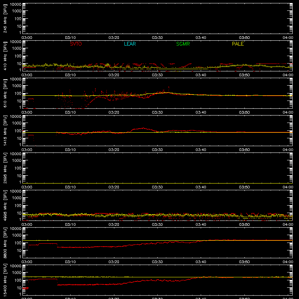Image resolution: width=299 pixels, height=299 pixels.
Task: Click the 10000 tick value on 2695 MHz axis
Action: tap(16, 154)
